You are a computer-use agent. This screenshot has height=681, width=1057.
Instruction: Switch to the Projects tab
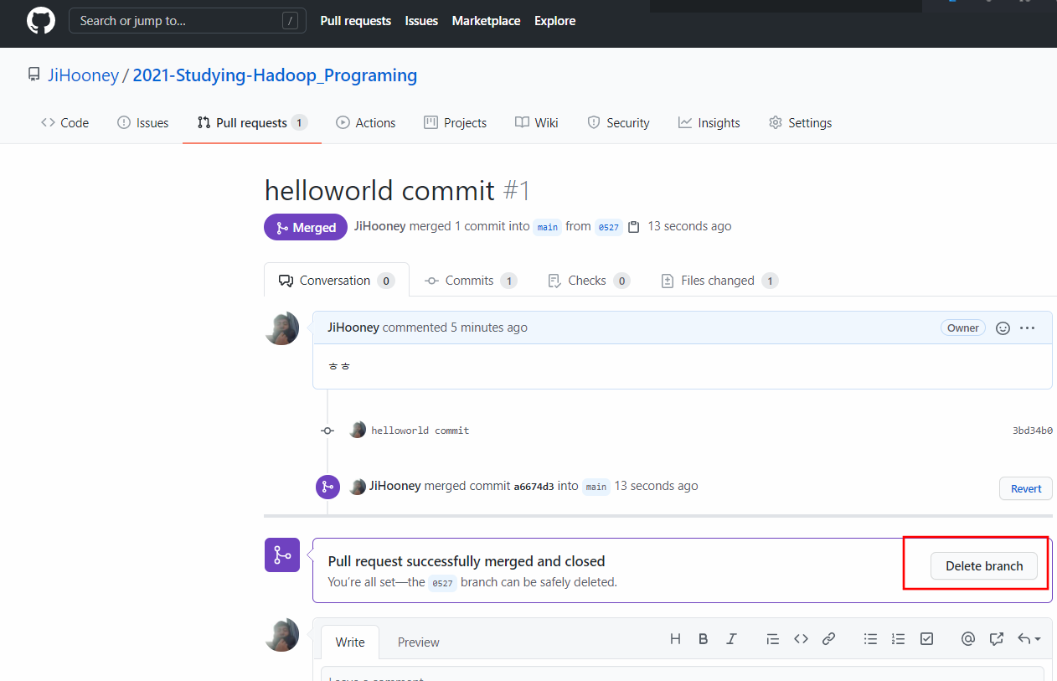(456, 122)
